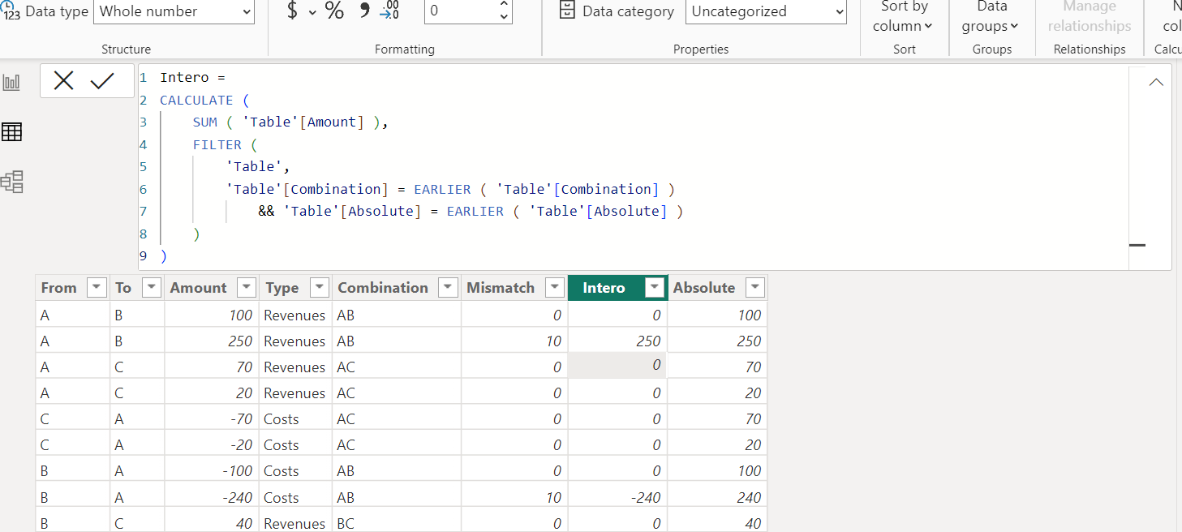1182x532 pixels.
Task: Click SUM in the formula editor
Action: (204, 122)
